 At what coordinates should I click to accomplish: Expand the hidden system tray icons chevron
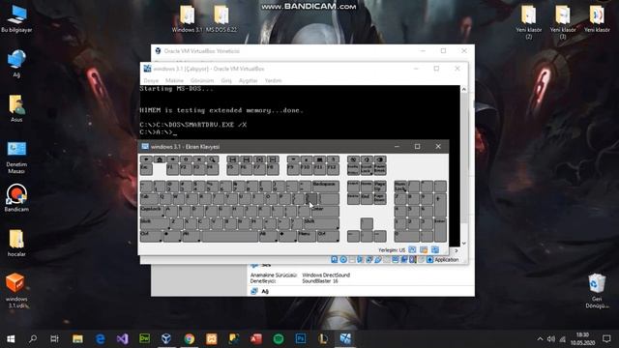pyautogui.click(x=540, y=339)
